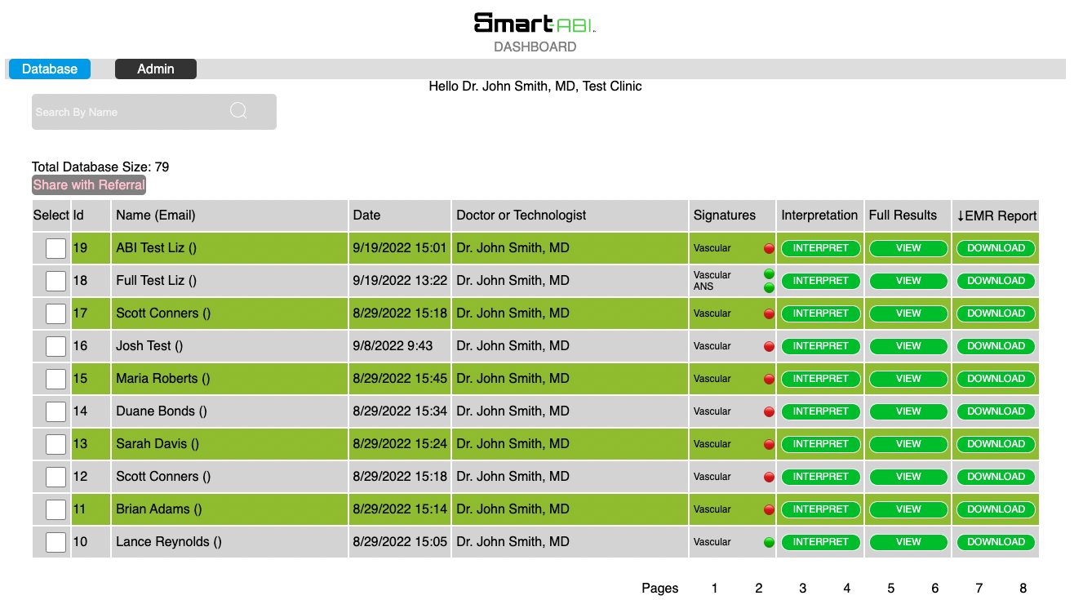Screen dimensions: 1074x600
Task: Click red signature dot for Josh Test
Action: click(769, 346)
